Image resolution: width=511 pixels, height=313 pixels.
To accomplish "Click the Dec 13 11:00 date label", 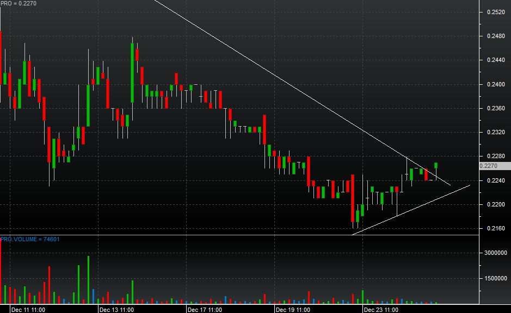I will click(x=116, y=309).
